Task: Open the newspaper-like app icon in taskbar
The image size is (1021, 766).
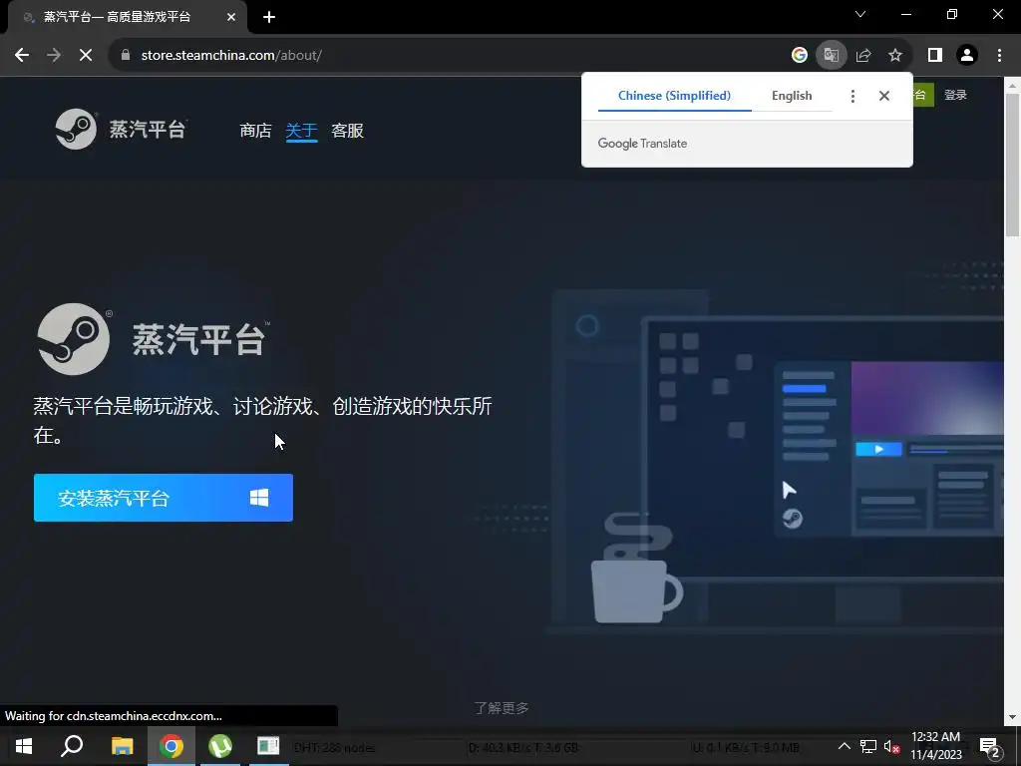Action: (268, 746)
